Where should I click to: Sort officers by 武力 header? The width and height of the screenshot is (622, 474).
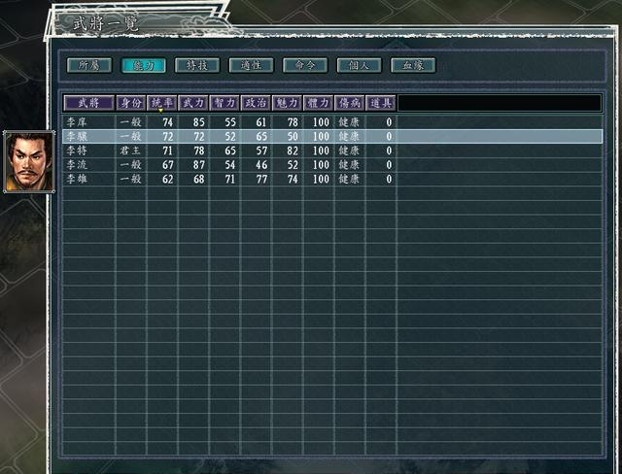point(193,103)
